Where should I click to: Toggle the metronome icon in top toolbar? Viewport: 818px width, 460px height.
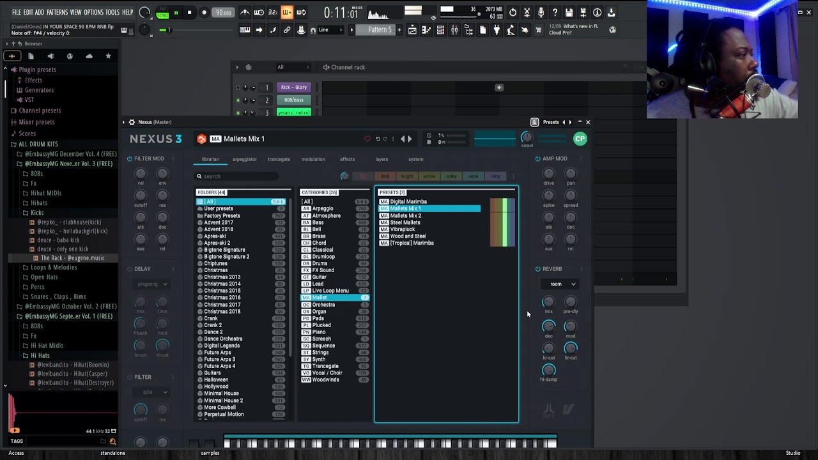(245, 12)
